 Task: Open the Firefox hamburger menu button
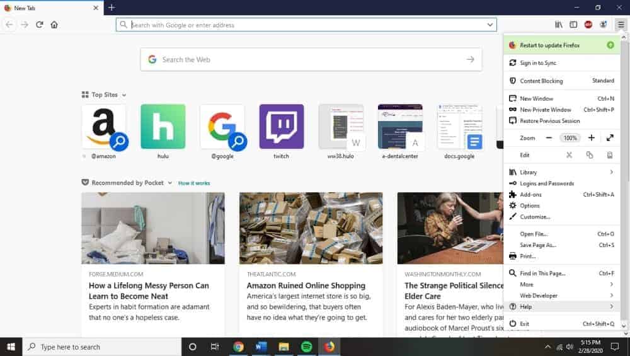pyautogui.click(x=621, y=25)
